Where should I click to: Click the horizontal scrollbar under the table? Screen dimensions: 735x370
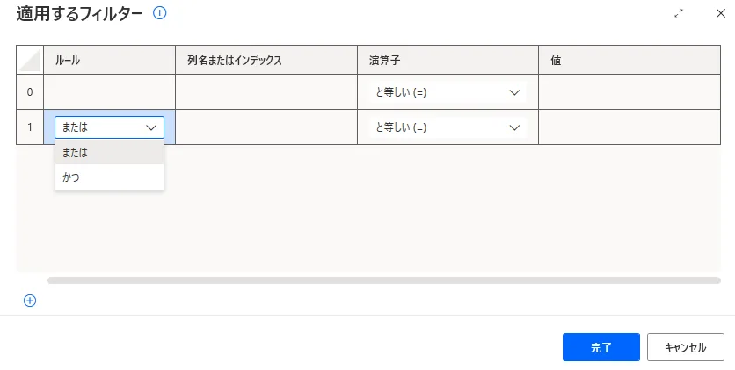pos(383,280)
